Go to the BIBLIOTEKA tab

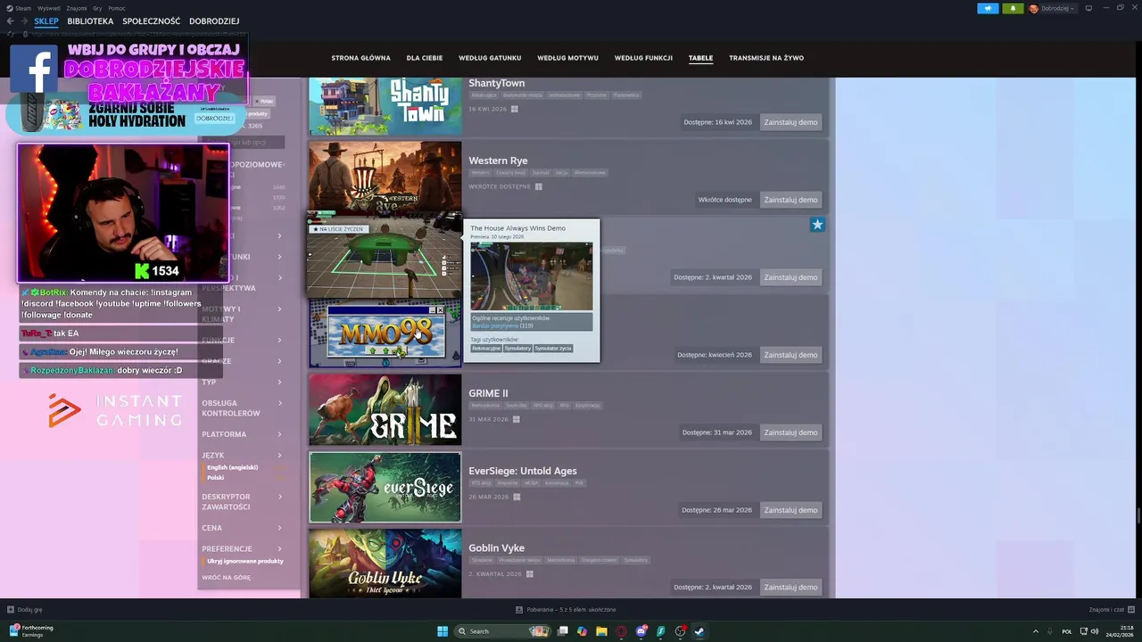(x=90, y=21)
